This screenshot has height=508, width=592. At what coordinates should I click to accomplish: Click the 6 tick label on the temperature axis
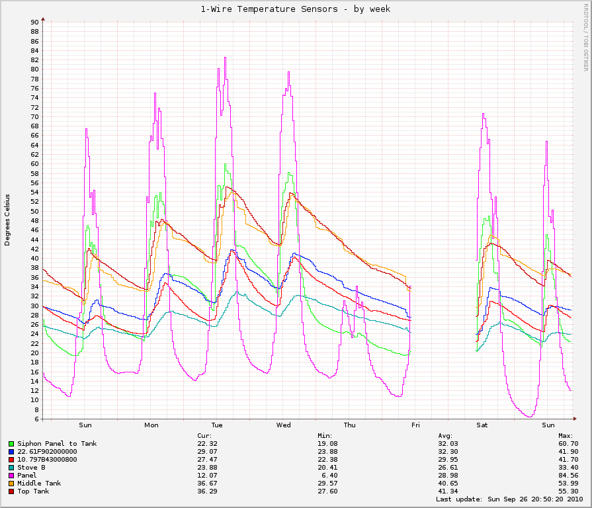(36, 419)
